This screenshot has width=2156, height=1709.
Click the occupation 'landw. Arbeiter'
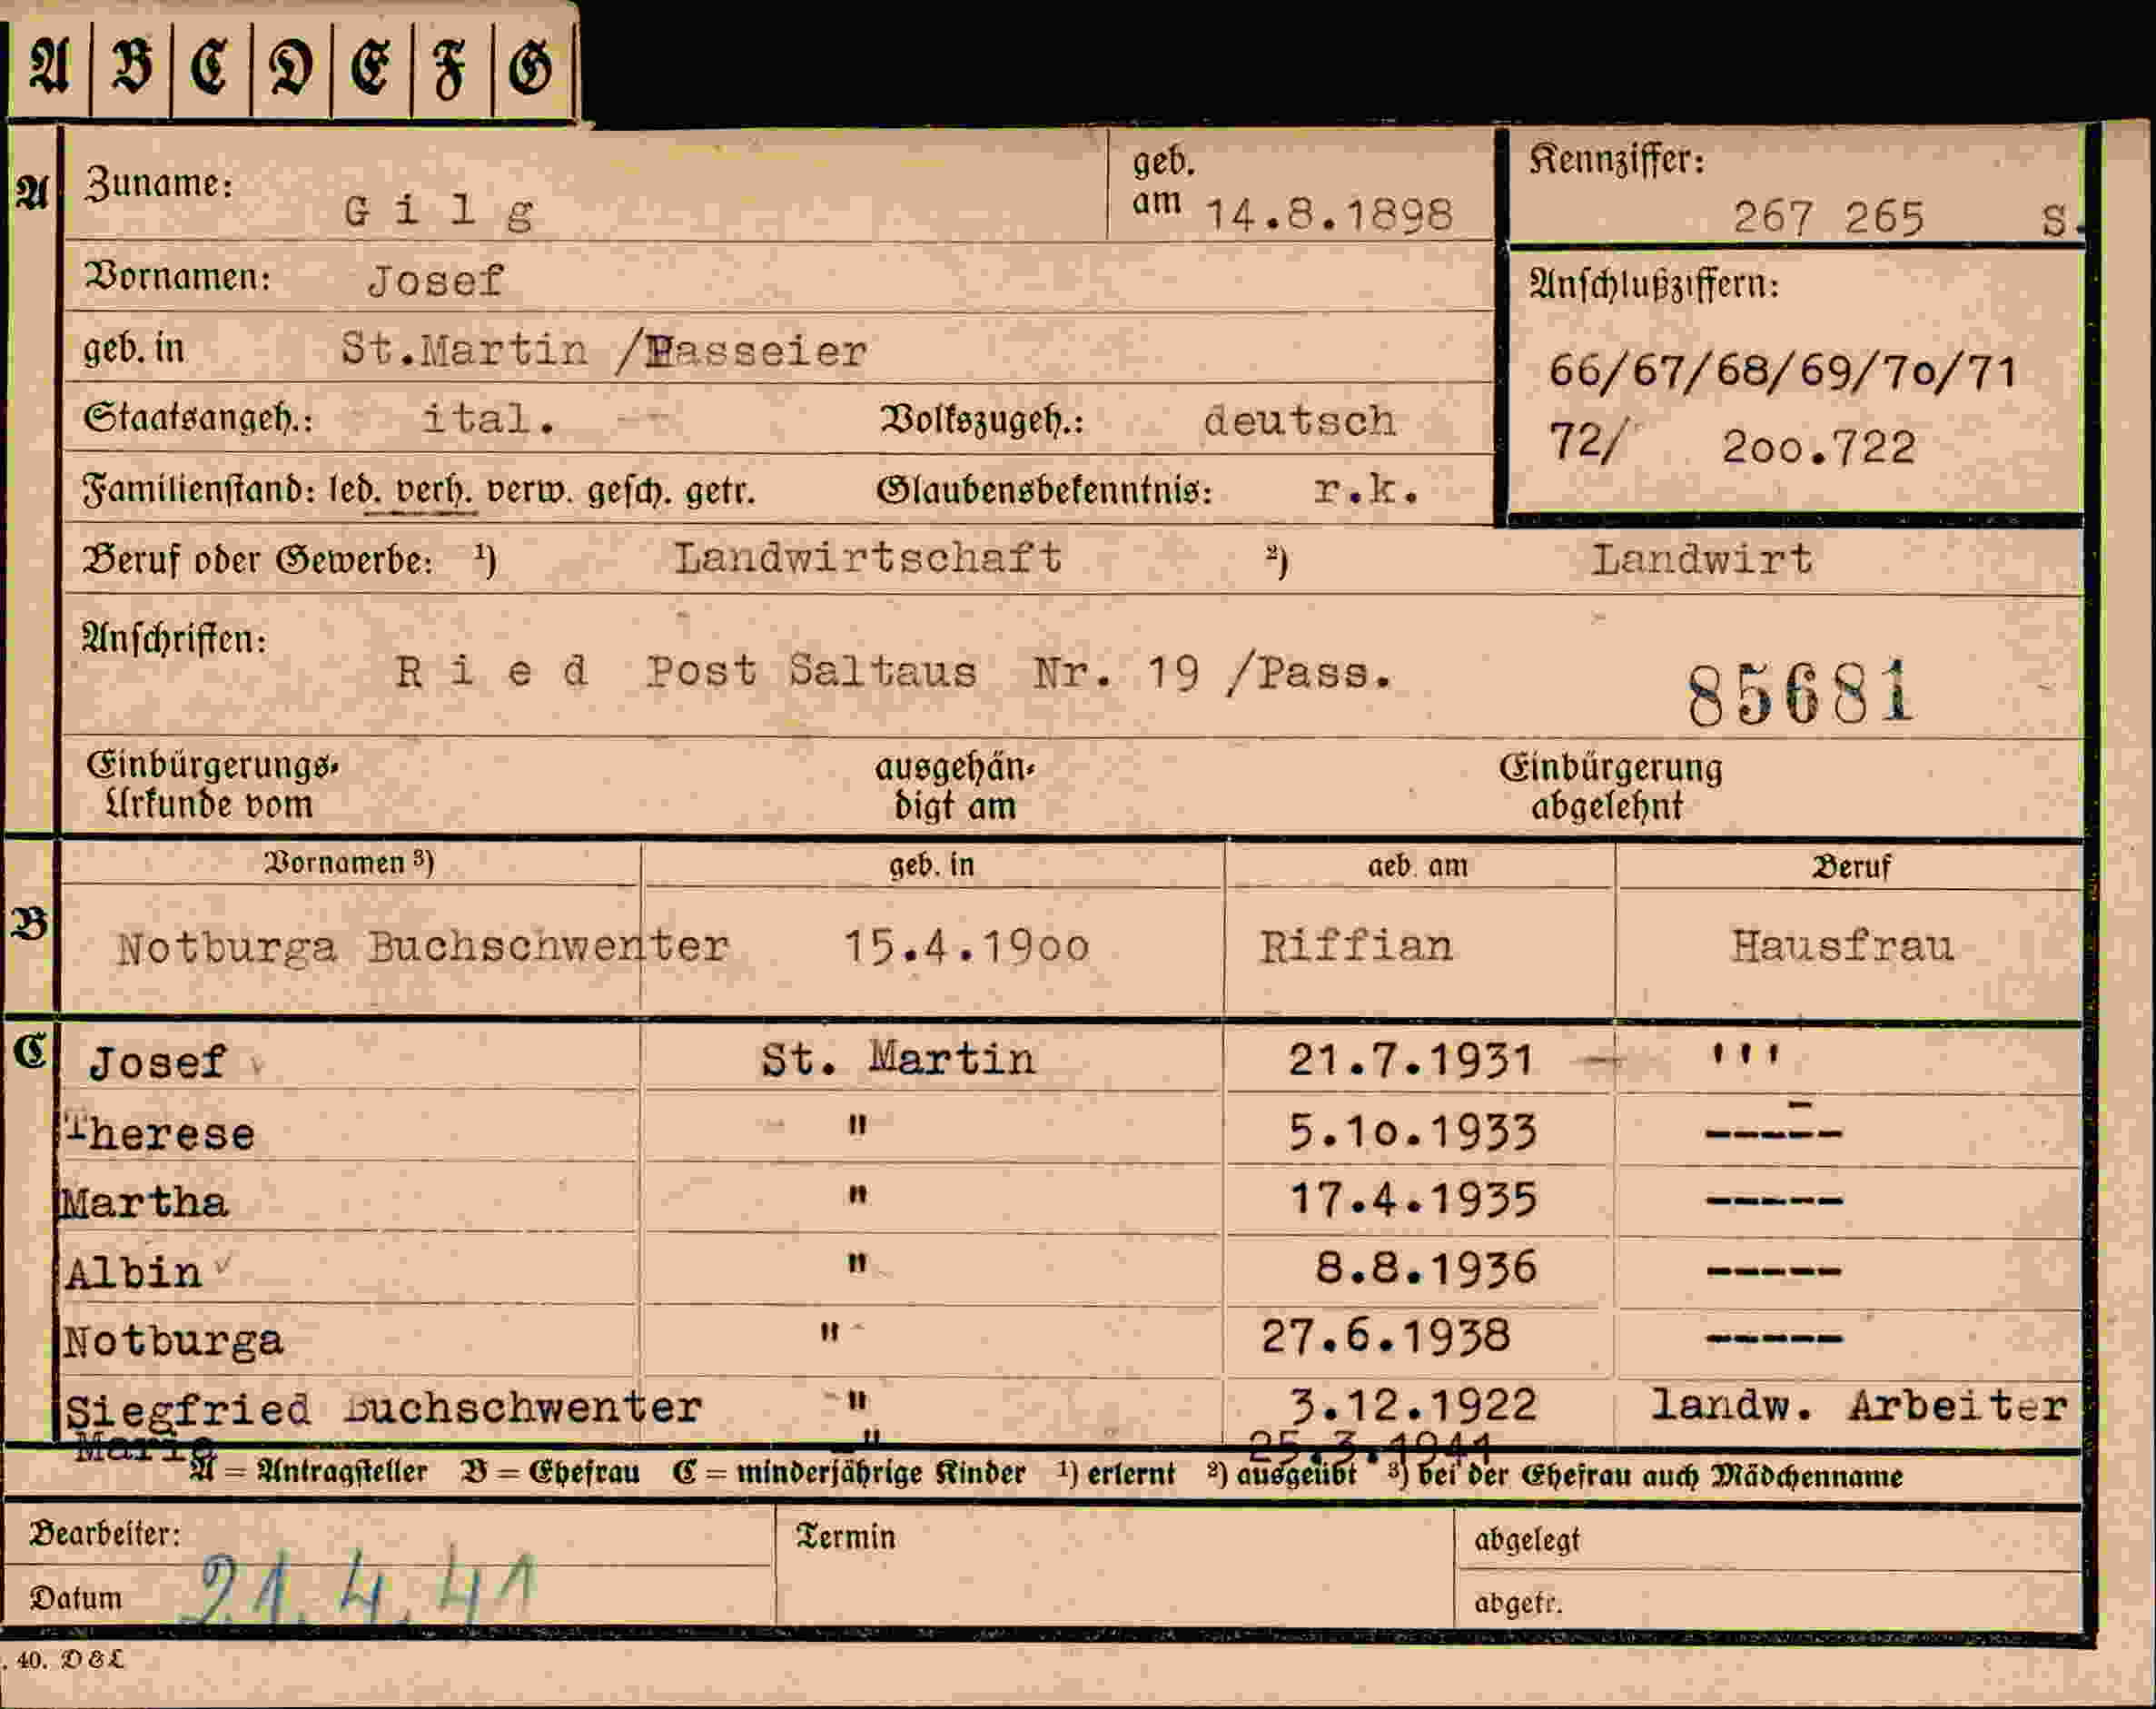tap(1858, 1406)
